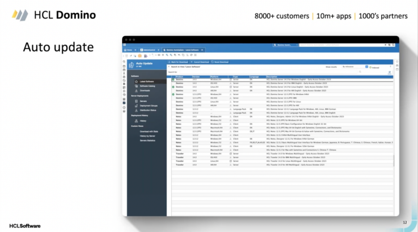This screenshot has height=232, width=418.
Task: Select Latest Software in the sidebar
Action: 147,82
